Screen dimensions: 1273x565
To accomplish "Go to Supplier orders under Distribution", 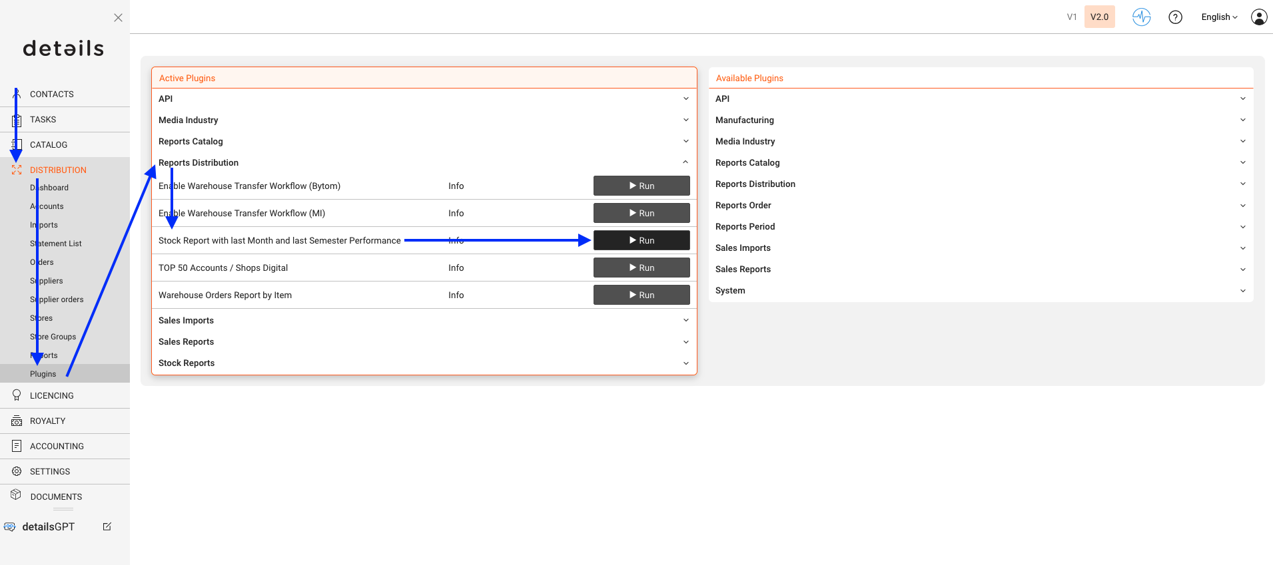I will pos(57,299).
